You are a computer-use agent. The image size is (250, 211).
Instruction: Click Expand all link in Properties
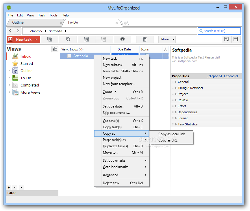click(x=231, y=76)
